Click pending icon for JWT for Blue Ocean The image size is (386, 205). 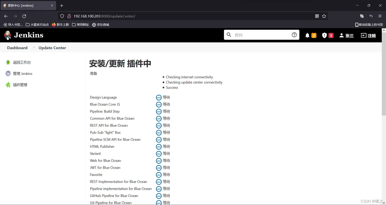point(159,168)
